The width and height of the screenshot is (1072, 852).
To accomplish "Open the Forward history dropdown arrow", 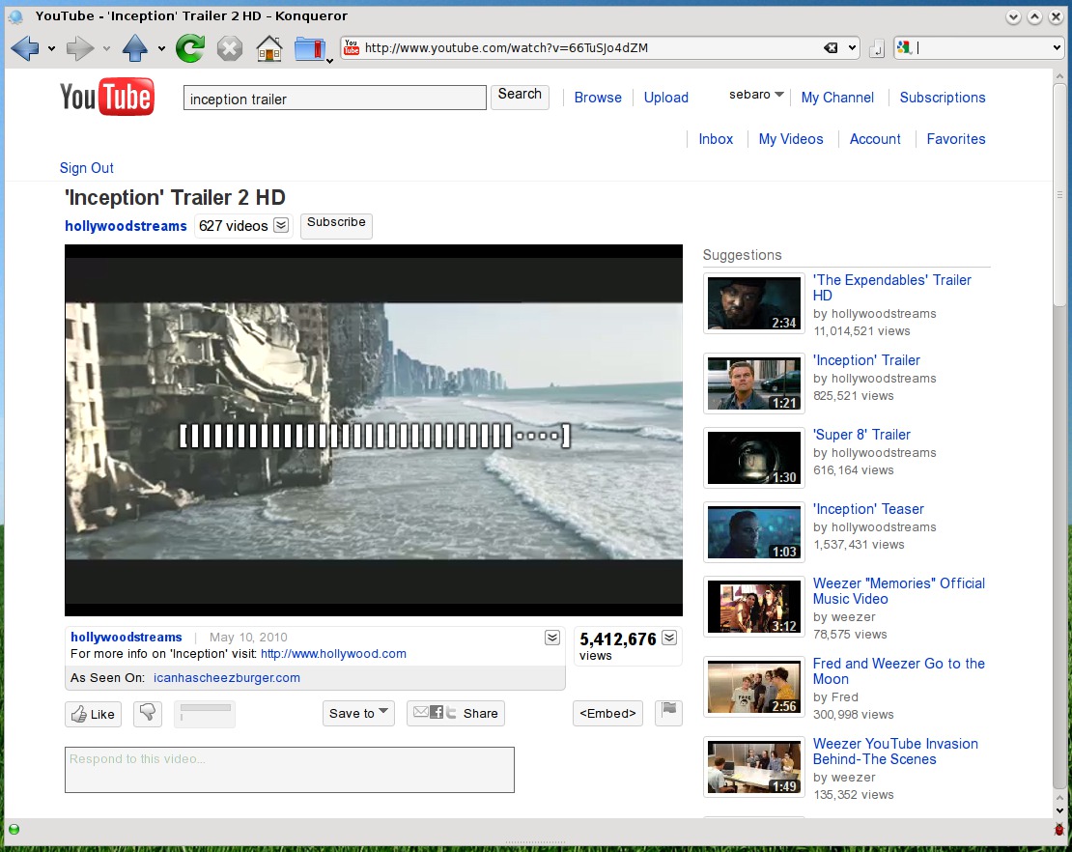I will click(x=106, y=48).
